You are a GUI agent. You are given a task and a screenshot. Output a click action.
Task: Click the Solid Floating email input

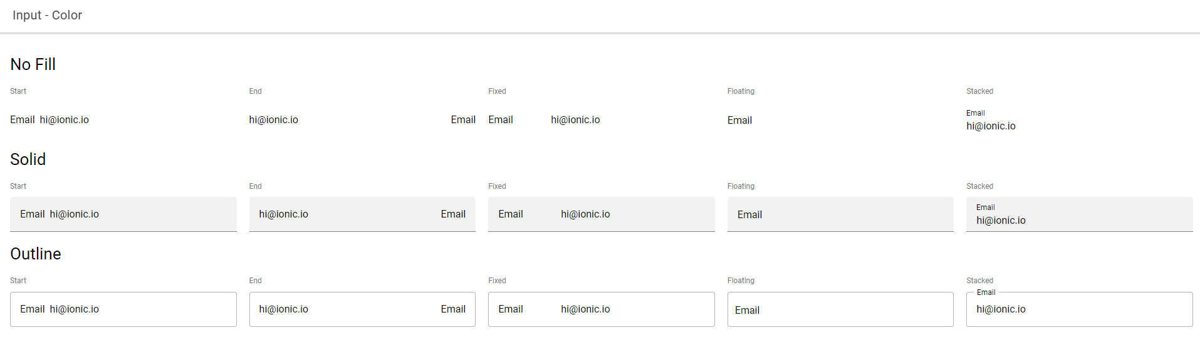coord(840,214)
